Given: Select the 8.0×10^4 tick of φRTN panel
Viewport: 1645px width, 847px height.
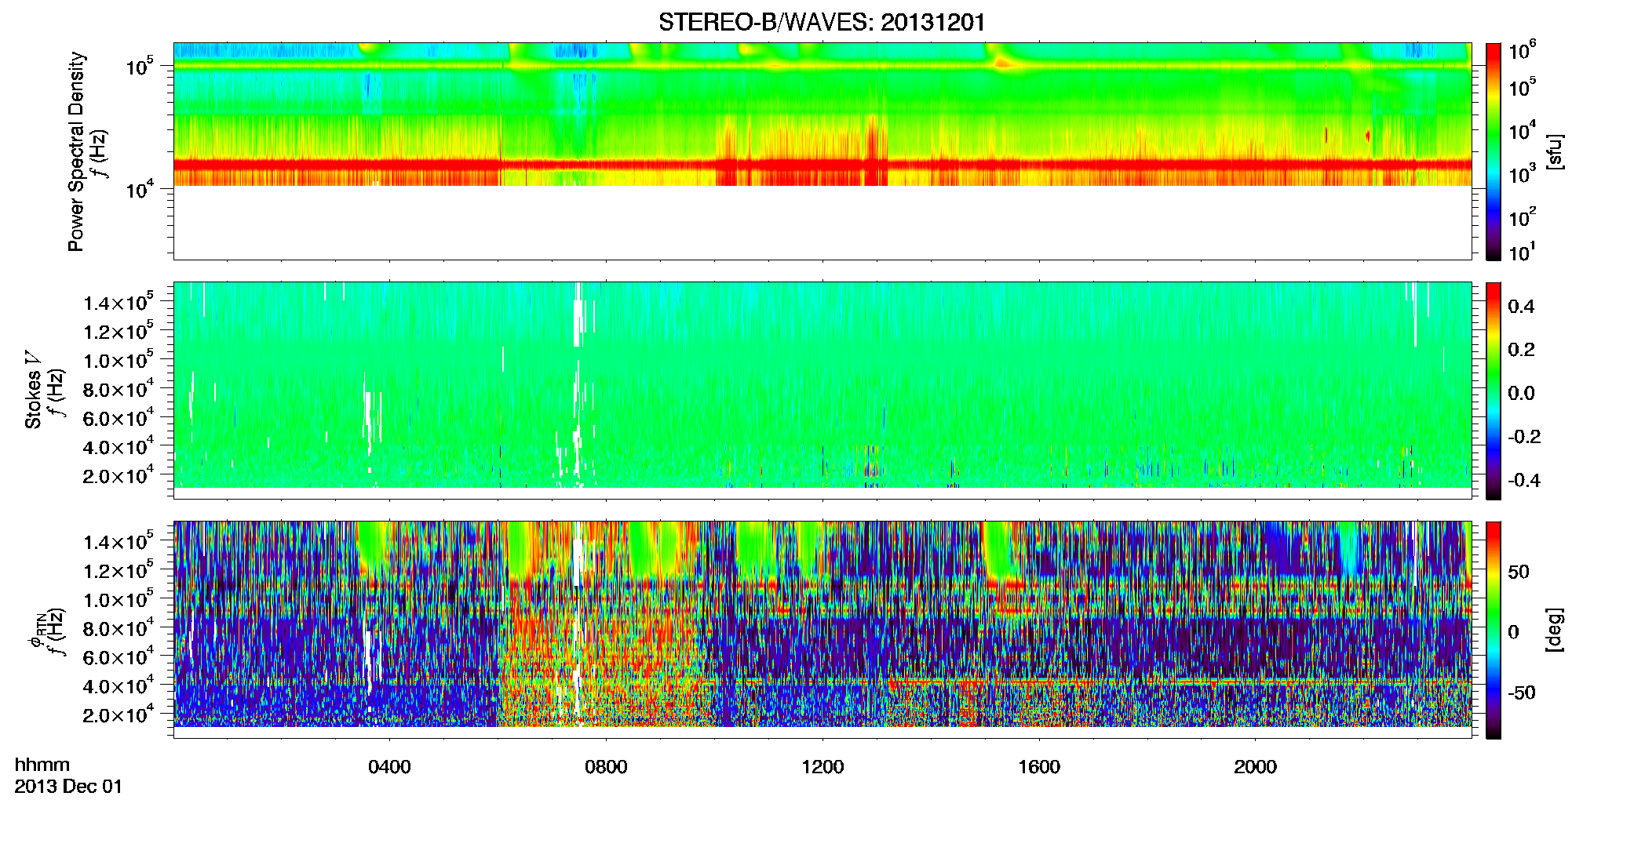Looking at the screenshot, I should pyautogui.click(x=119, y=628).
